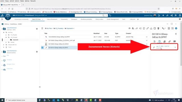Click the Windows taskbar search box
Image resolution: width=182 pixels, height=102 pixels.
(x=21, y=100)
